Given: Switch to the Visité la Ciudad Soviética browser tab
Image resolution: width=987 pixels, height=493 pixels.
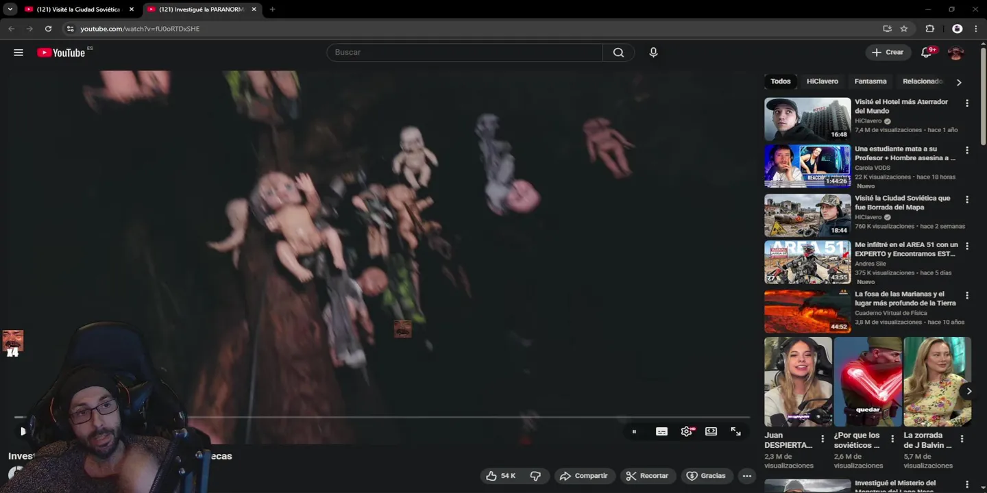Looking at the screenshot, I should [x=78, y=10].
